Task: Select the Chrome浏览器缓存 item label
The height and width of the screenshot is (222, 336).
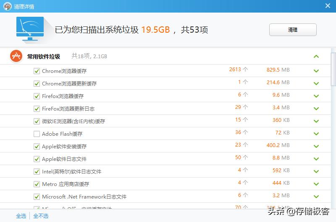Action: click(x=64, y=71)
